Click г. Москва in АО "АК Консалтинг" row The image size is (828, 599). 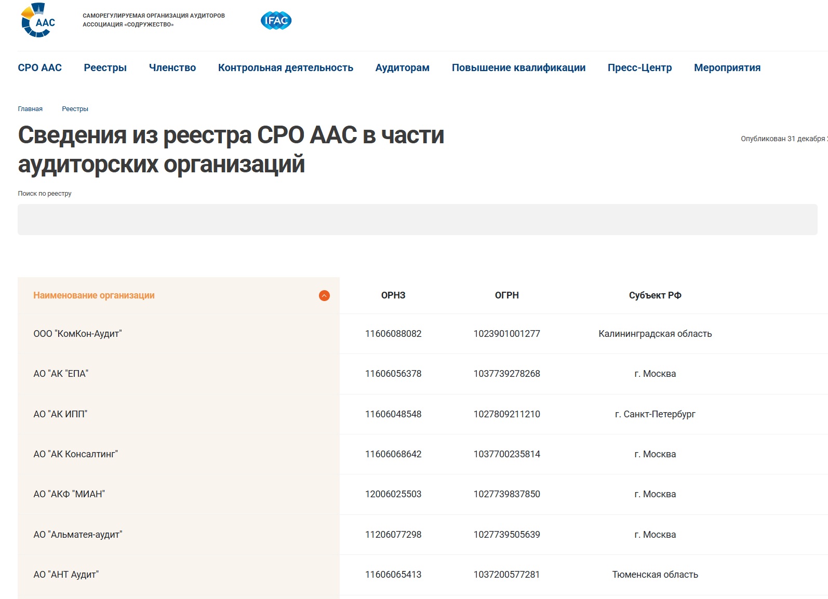coord(655,454)
